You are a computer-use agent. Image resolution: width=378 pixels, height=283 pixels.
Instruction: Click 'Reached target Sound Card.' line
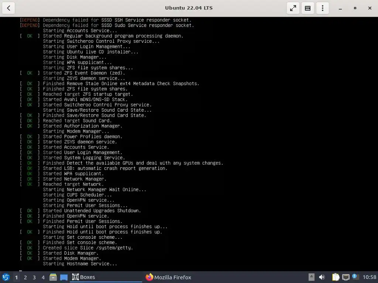[77, 121]
